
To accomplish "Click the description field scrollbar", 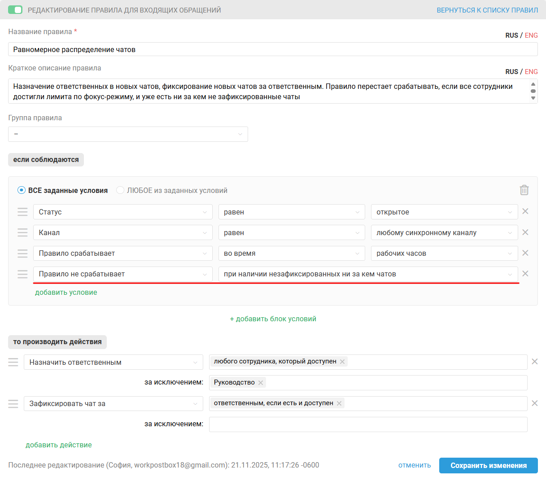I will click(x=533, y=91).
